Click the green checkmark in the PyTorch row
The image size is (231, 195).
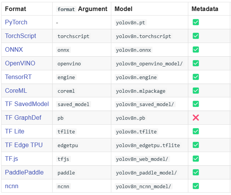tap(196, 22)
